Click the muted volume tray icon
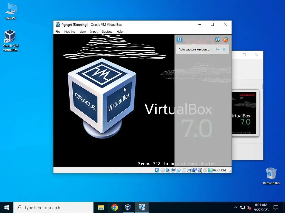This screenshot has height=213, width=285. click(249, 207)
